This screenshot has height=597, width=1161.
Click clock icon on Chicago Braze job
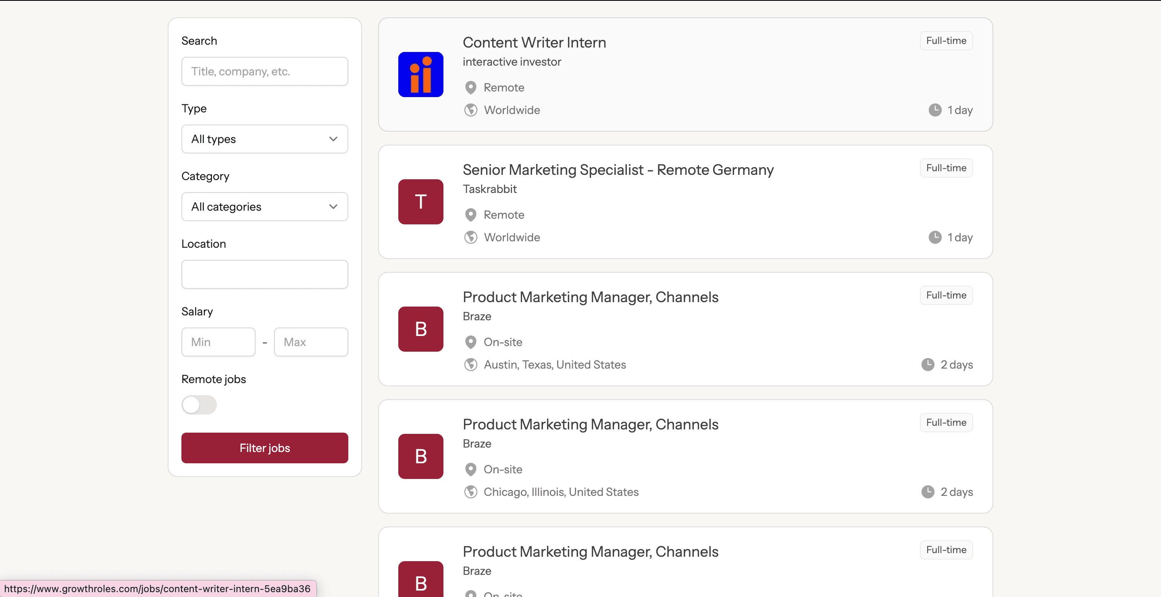928,491
